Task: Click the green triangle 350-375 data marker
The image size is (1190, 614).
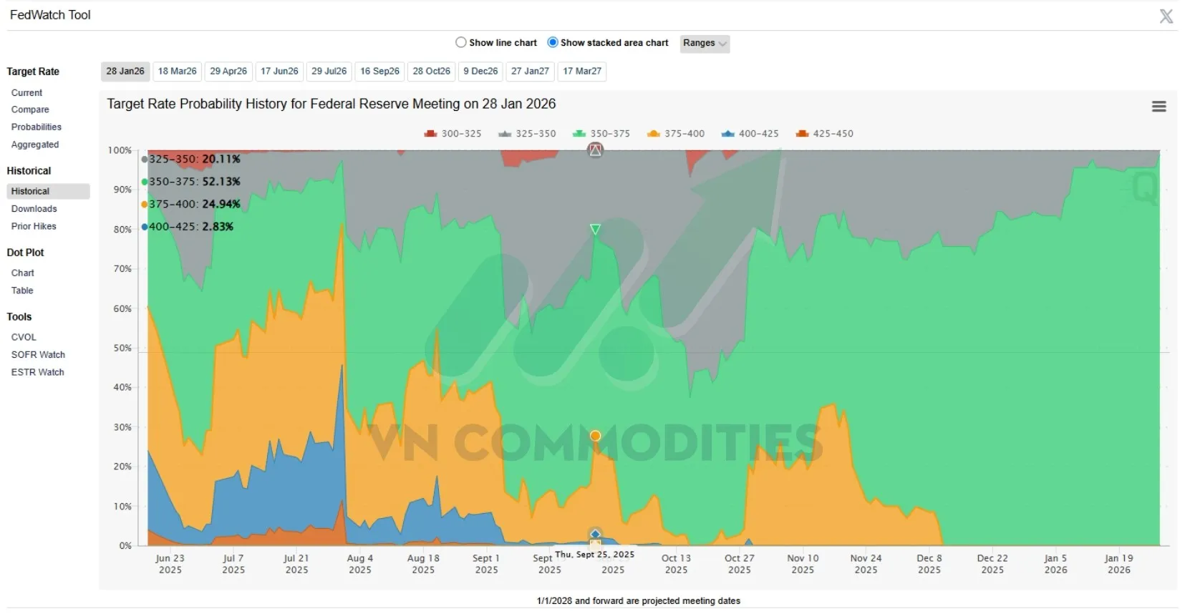Action: (x=595, y=229)
